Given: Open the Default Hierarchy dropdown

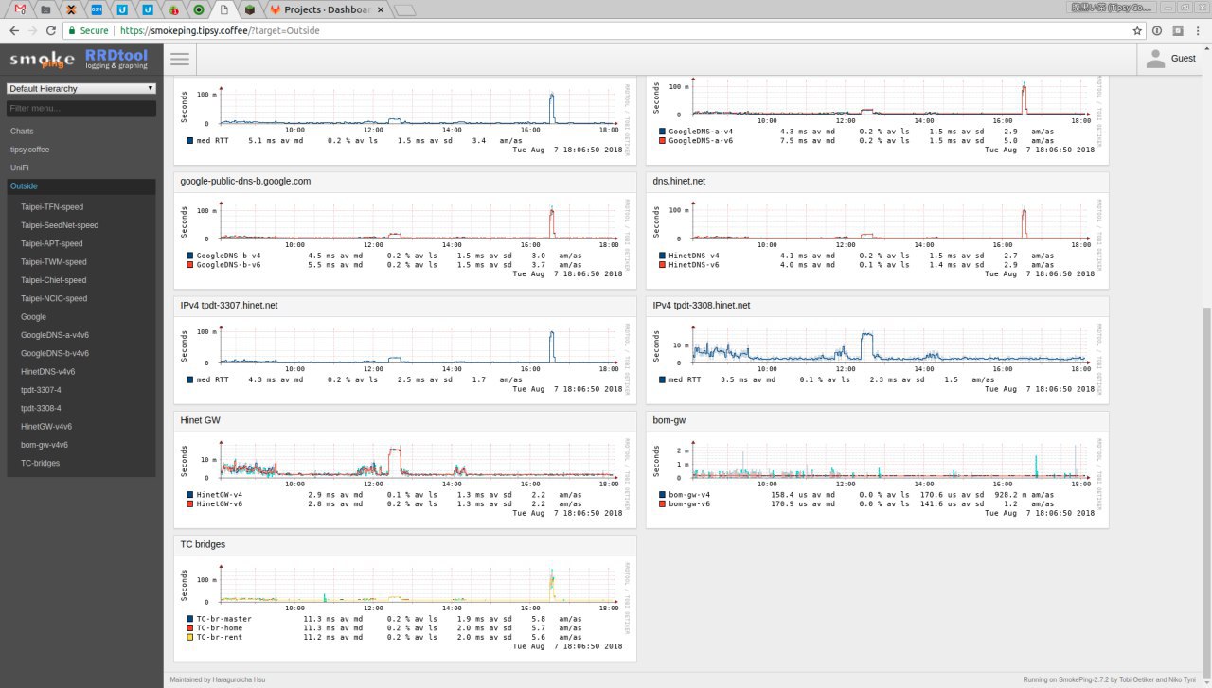Looking at the screenshot, I should [80, 88].
